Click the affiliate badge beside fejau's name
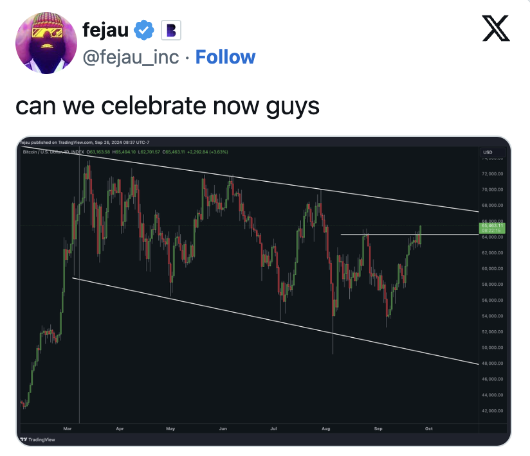The width and height of the screenshot is (530, 456). point(172,30)
